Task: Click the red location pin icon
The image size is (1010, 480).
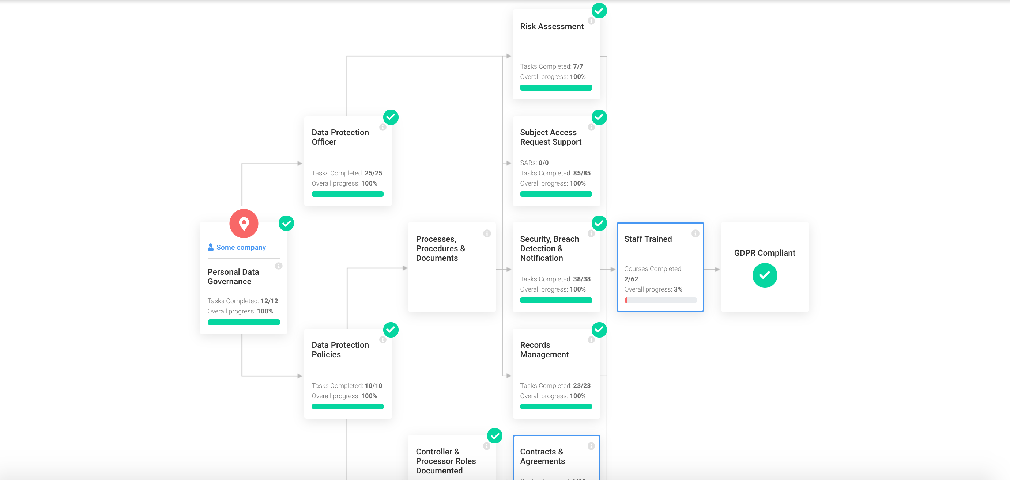Action: [244, 224]
